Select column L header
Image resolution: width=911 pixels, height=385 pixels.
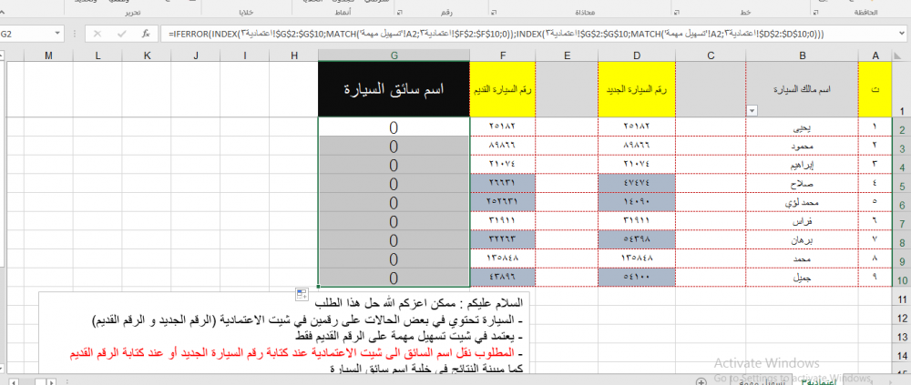tap(97, 56)
